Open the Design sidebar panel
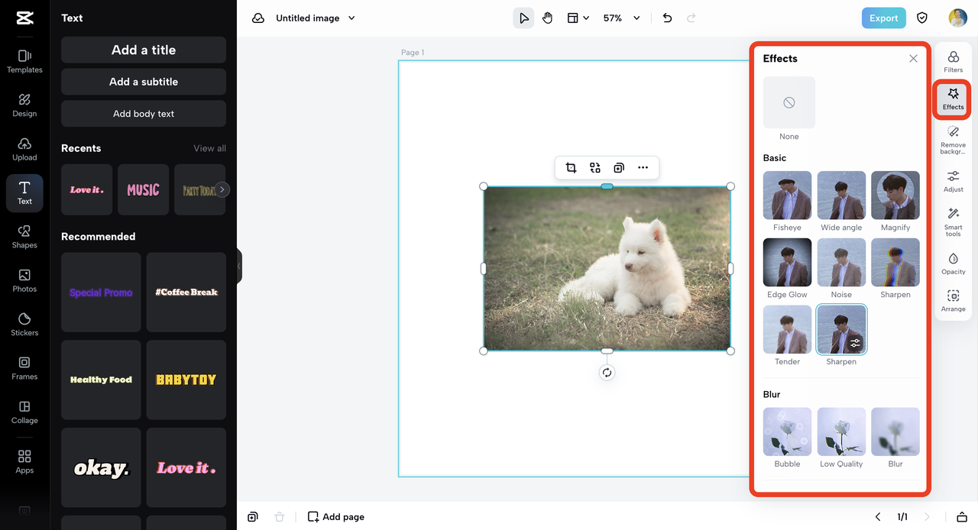The height and width of the screenshot is (530, 978). coord(24,105)
